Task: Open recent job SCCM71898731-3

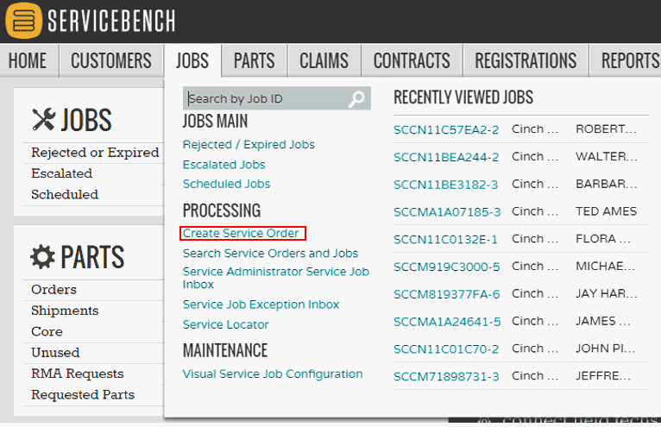Action: 446,376
